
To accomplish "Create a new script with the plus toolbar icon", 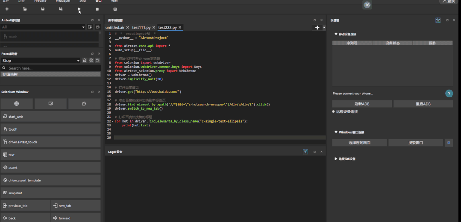I will [7, 9].
